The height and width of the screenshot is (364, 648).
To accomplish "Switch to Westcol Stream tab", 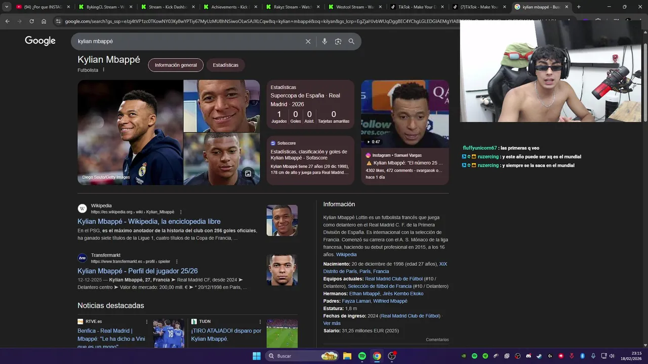I will 355,7.
